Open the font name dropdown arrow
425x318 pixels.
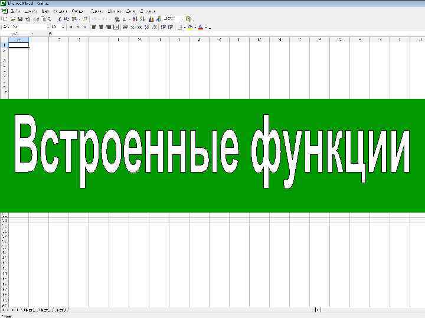point(48,27)
